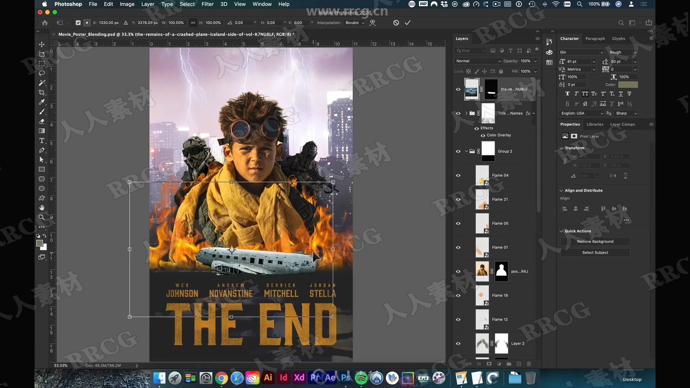Open the Interpolation method dropdown
The image size is (690, 388).
[354, 23]
